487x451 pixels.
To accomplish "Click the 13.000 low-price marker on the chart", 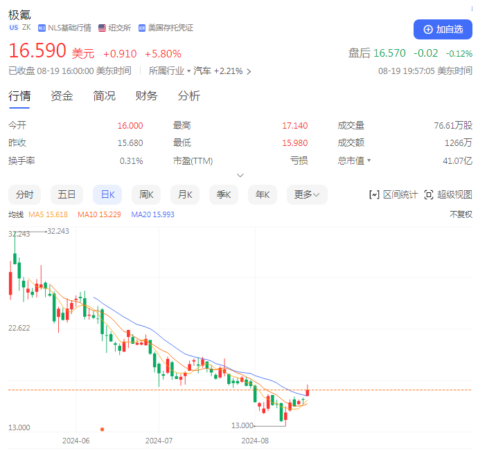I will 242,425.
